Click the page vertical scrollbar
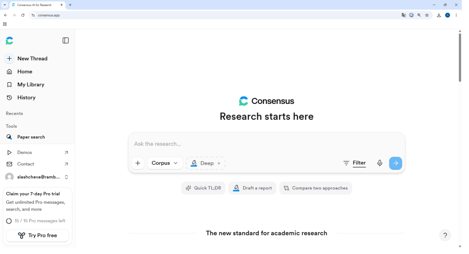The height and width of the screenshot is (254, 469). point(460,57)
